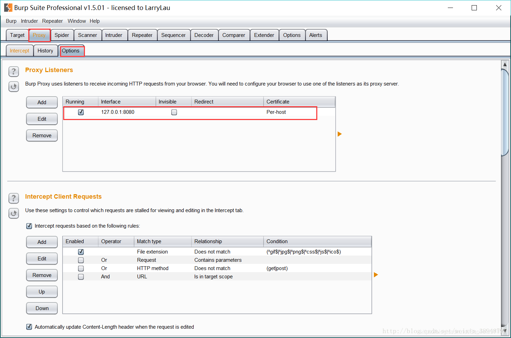Viewport: 511px width, 338px height.
Task: Toggle automatic Content-Length header update
Action: point(29,327)
